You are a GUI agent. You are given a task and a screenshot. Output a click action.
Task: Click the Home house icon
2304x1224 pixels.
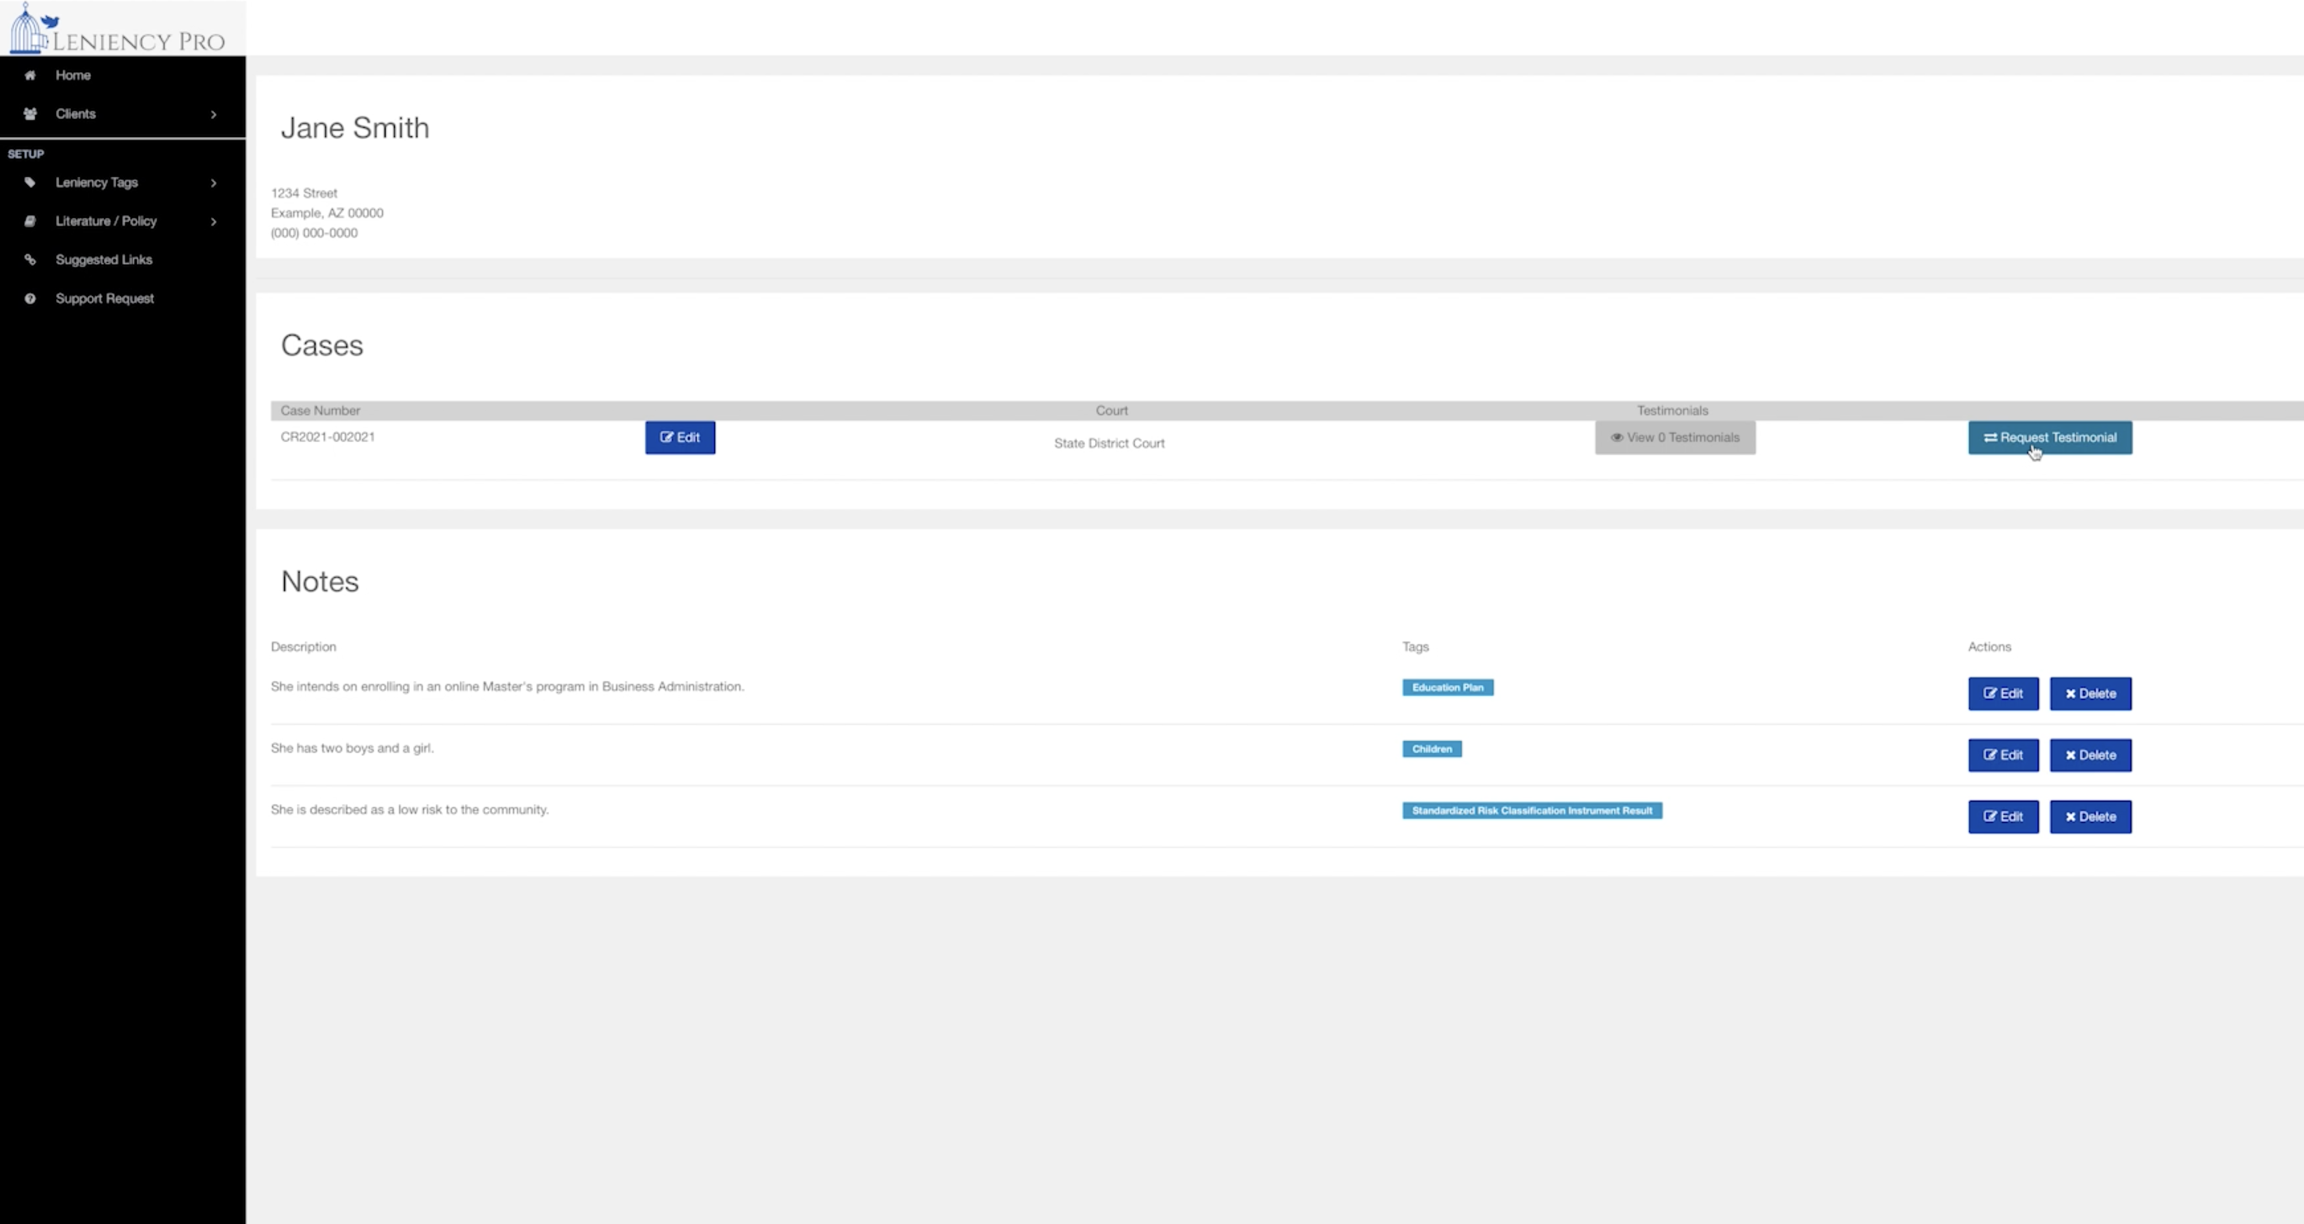tap(30, 75)
